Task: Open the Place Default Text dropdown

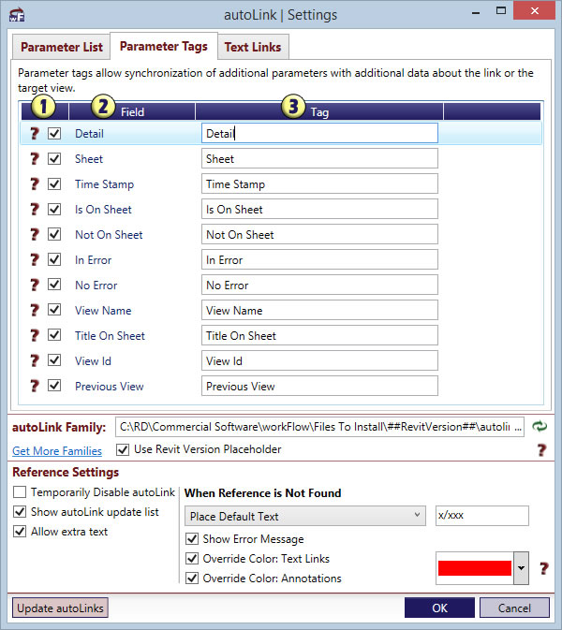Action: 305,516
